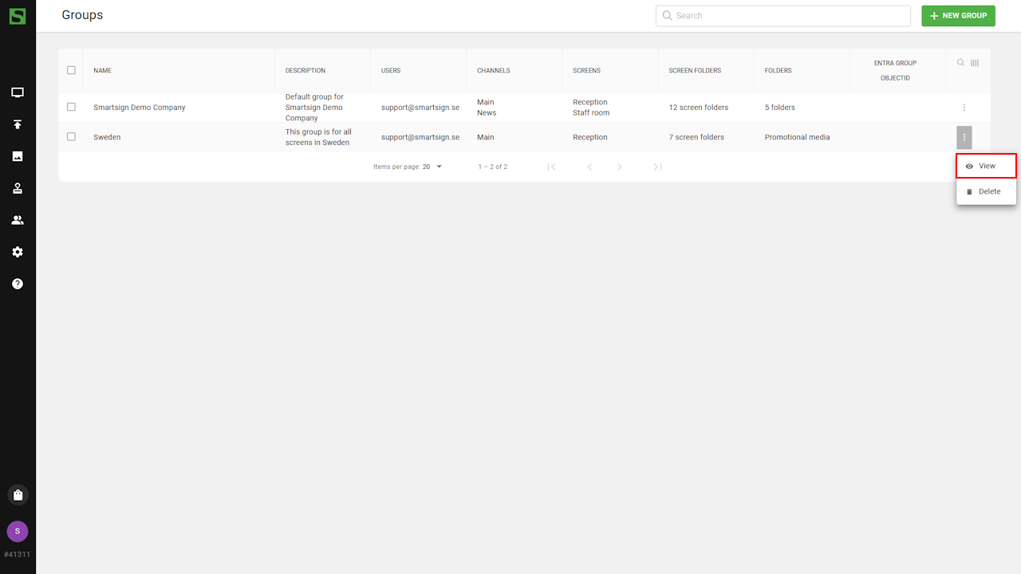Open the Smartsign Demo Company row options menu
This screenshot has width=1021, height=574.
pos(964,108)
